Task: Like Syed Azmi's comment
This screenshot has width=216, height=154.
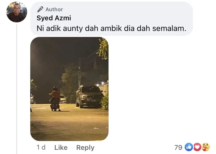Action: click(x=61, y=147)
